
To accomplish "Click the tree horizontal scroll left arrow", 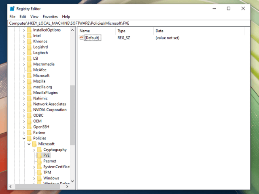I will coord(11,187).
